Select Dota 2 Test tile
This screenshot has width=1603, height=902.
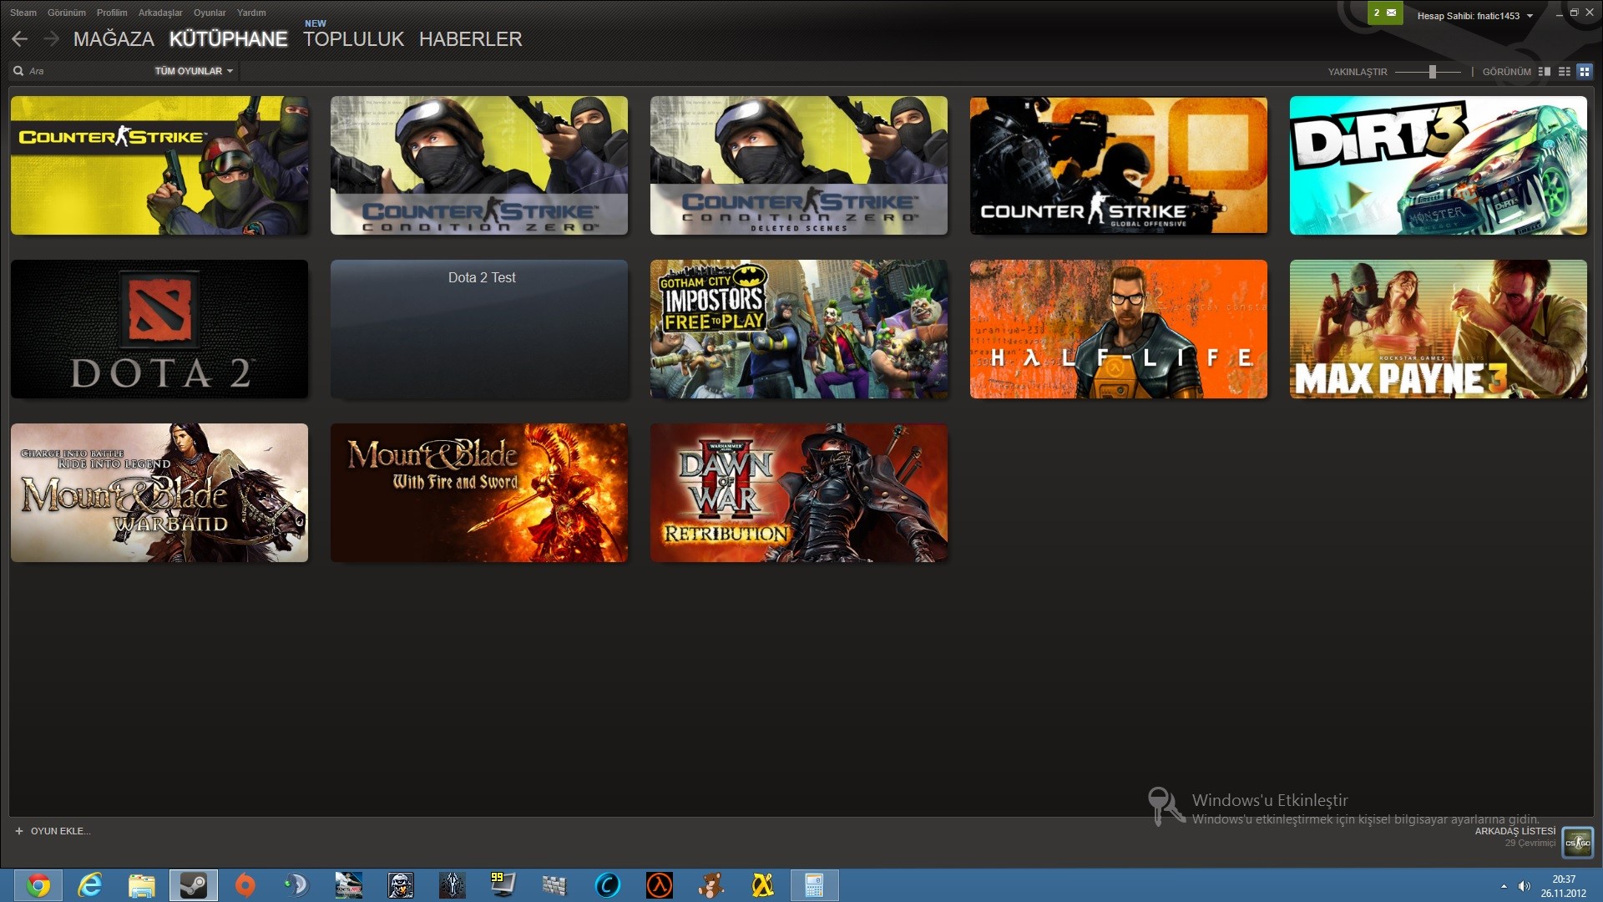[x=479, y=329]
